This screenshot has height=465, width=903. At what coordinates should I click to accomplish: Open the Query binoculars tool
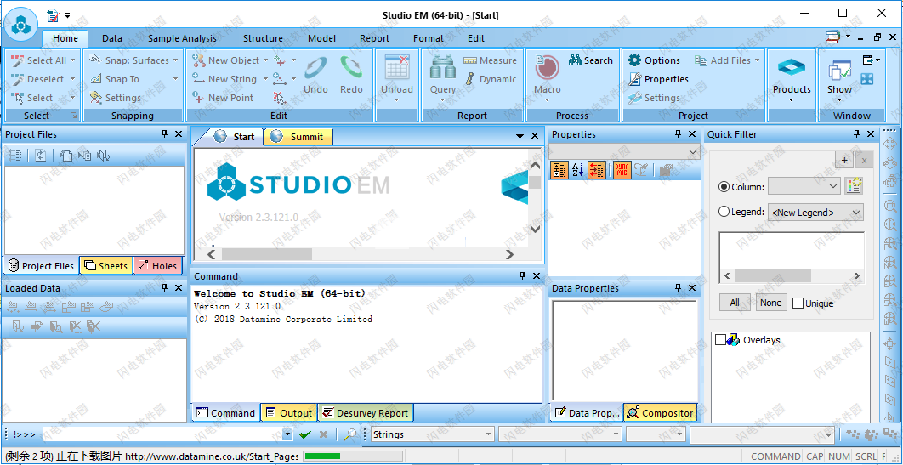[x=443, y=68]
